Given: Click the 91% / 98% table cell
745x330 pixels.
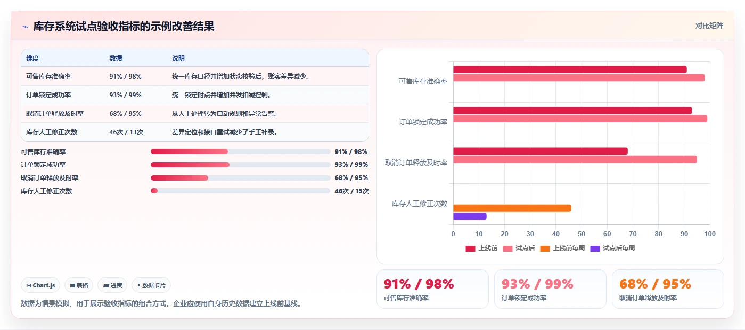Looking at the screenshot, I should (x=125, y=77).
